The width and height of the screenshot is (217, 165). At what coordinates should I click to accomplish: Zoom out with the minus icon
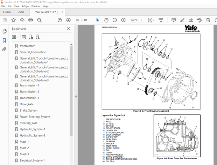(x=115, y=20)
